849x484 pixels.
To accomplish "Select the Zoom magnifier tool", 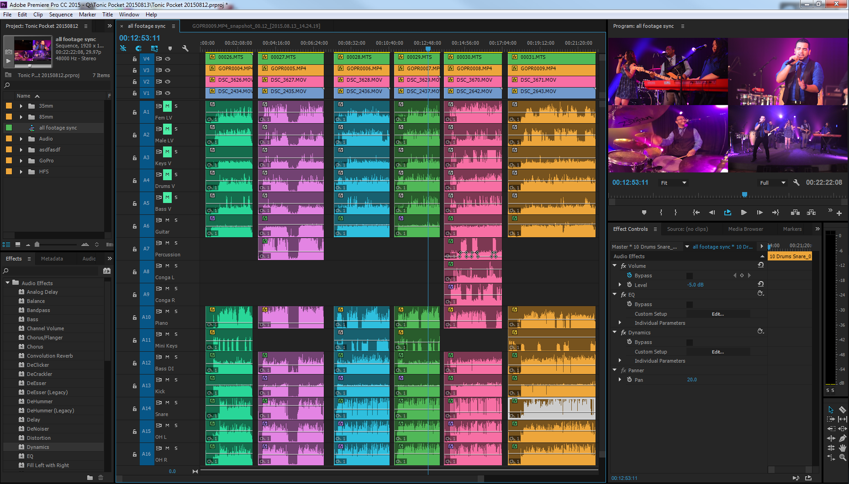I will pyautogui.click(x=842, y=457).
